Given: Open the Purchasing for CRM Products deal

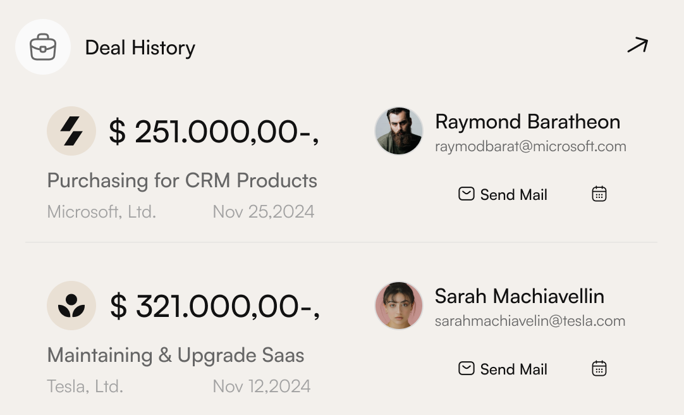Looking at the screenshot, I should [182, 181].
